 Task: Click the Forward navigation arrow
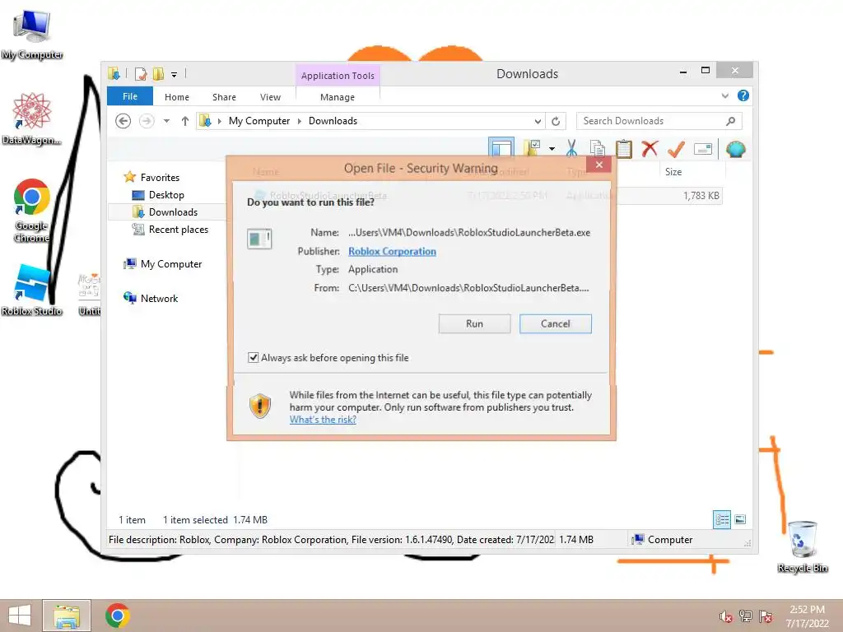pyautogui.click(x=147, y=121)
